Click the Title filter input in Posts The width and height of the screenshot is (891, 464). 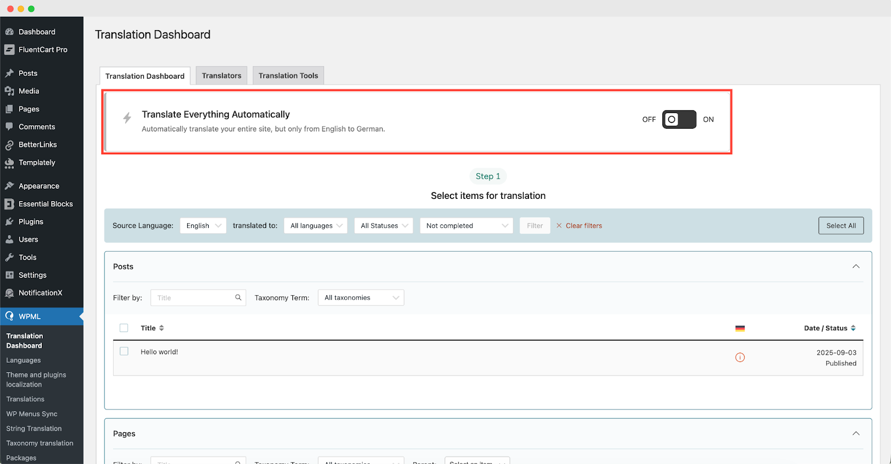click(x=193, y=297)
